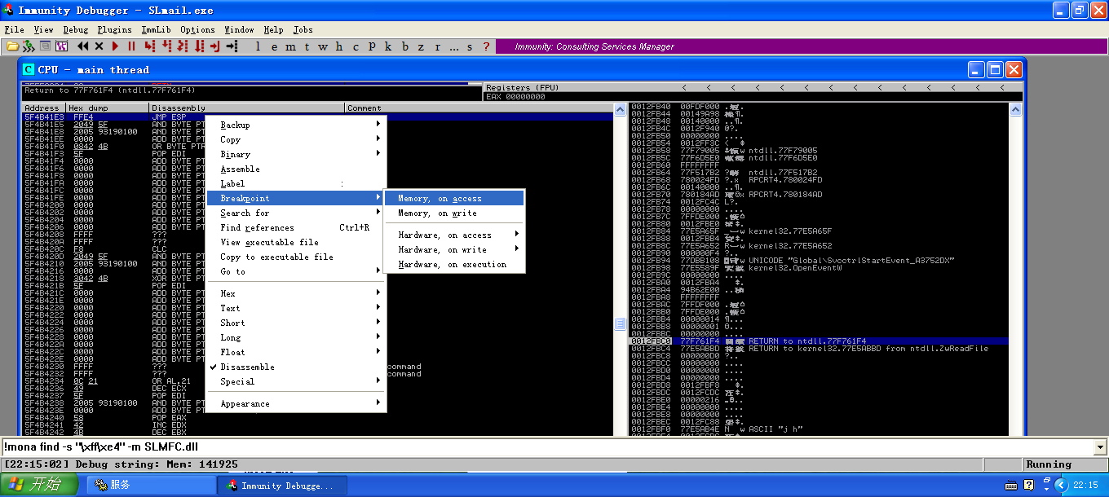
Task: Open the Python shell toolbar icon
Action: [x=29, y=46]
